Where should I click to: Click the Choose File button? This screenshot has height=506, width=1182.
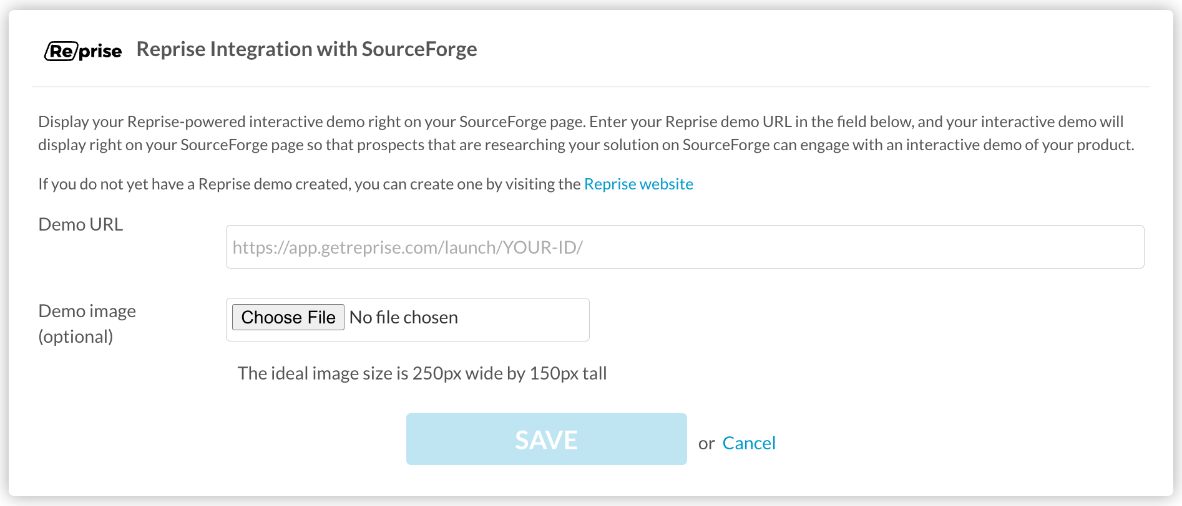point(288,317)
